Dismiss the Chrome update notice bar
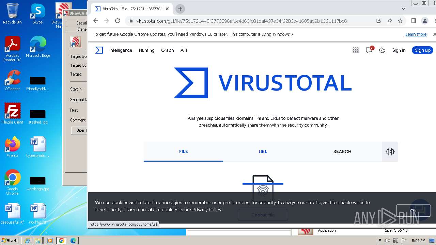 coord(434,34)
